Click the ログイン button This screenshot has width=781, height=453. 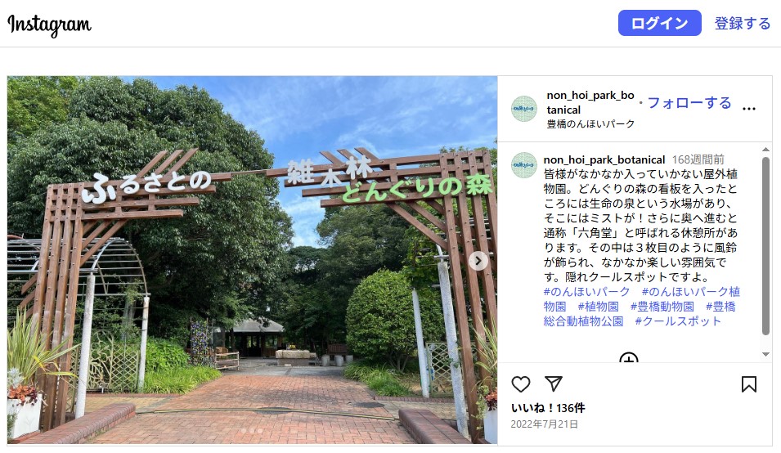point(659,23)
